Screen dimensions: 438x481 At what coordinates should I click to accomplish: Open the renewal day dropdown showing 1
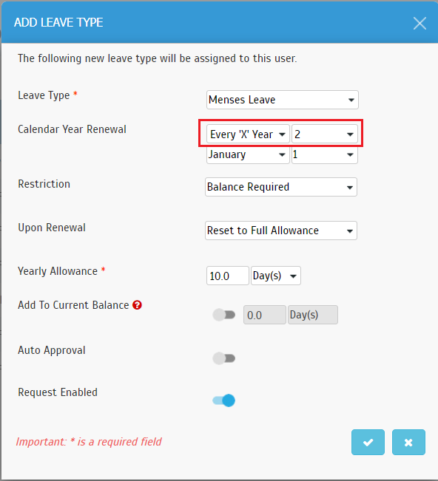(x=325, y=155)
